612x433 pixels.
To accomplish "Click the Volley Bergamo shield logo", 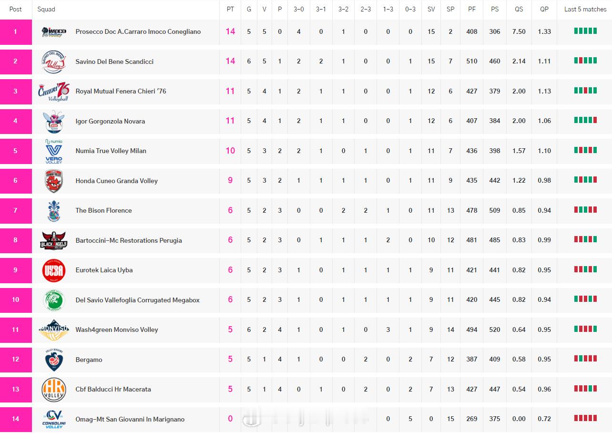I will point(54,360).
